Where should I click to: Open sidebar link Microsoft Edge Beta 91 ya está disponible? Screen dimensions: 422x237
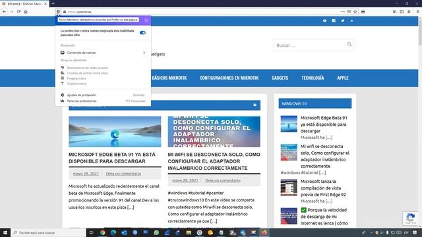(324, 124)
